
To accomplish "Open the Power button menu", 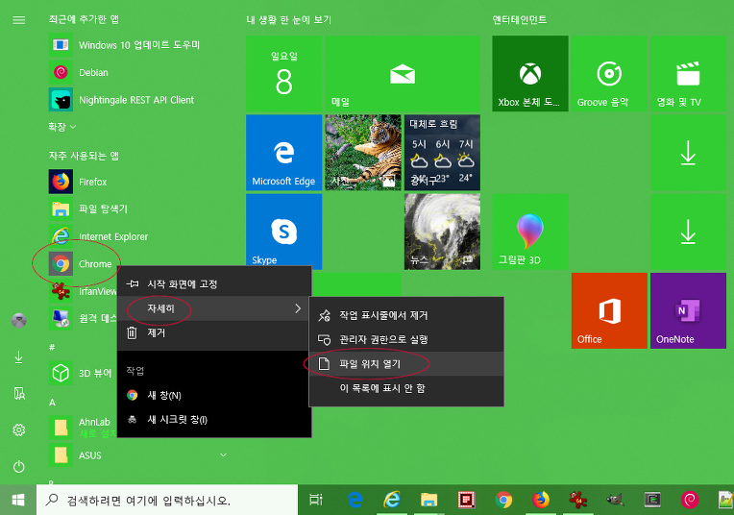I will [x=18, y=466].
